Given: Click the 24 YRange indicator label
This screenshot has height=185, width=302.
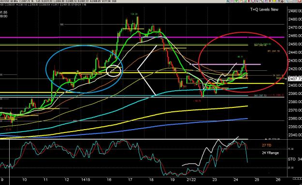Looking at the screenshot, I should 271,153.
